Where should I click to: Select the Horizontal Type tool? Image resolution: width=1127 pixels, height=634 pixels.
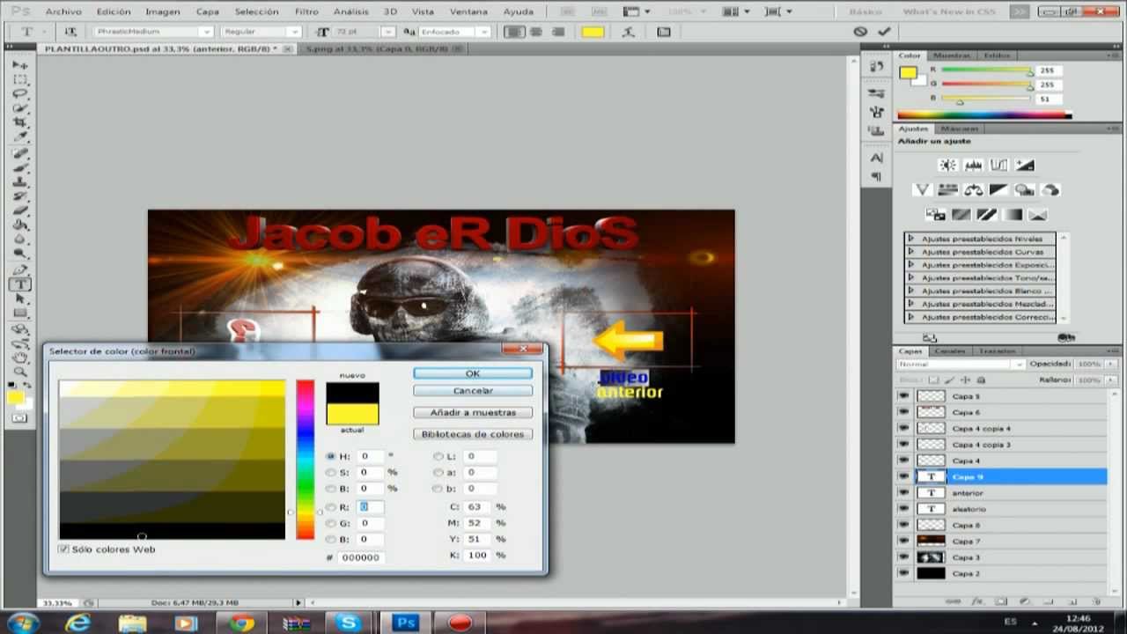click(x=19, y=284)
